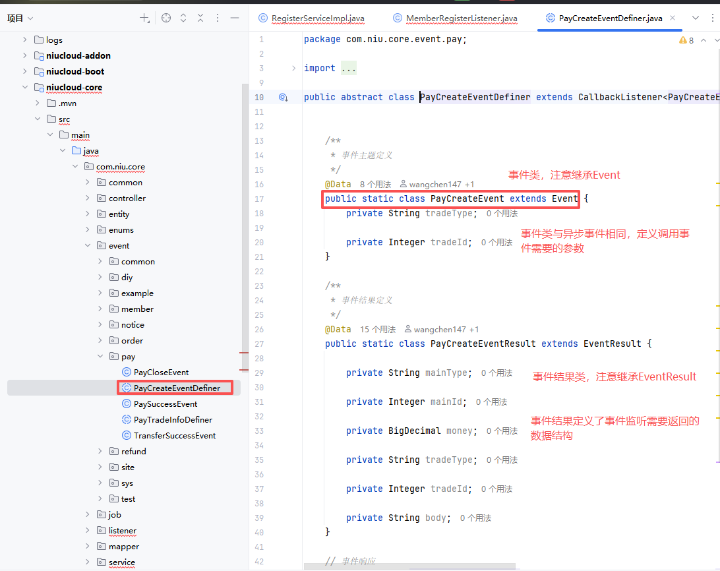Click the expand all icon in project toolbar

coord(183,18)
